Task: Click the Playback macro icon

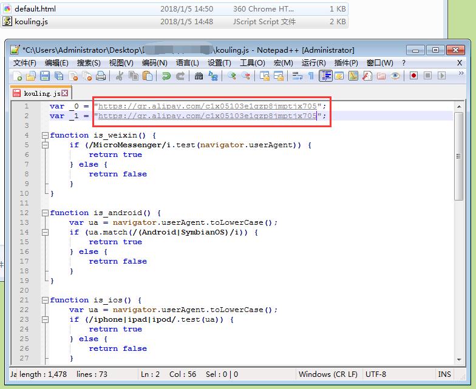Action: [x=442, y=75]
